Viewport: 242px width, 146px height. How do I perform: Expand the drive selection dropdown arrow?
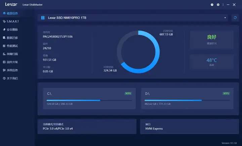(x=225, y=18)
